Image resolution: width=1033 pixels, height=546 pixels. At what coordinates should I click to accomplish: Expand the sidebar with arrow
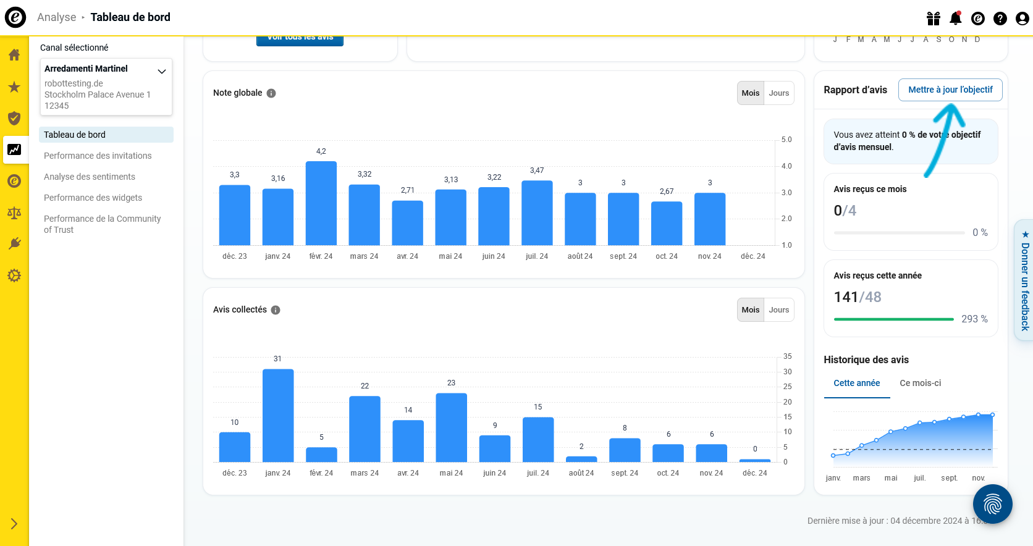click(x=14, y=524)
